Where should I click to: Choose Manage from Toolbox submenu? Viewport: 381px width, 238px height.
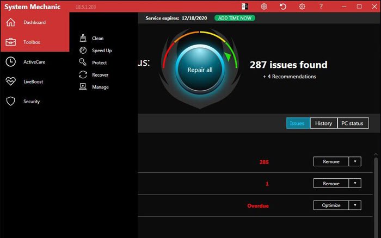[100, 87]
